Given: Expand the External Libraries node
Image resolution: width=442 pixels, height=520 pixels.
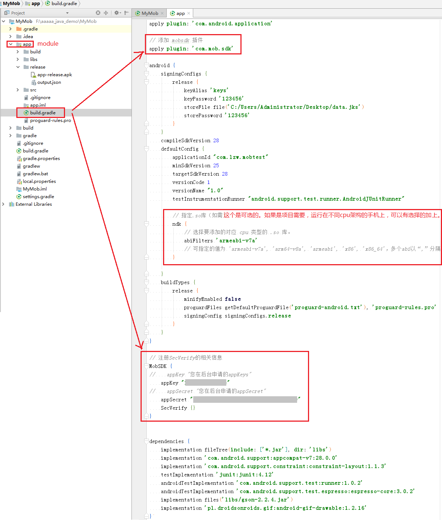Looking at the screenshot, I should point(4,204).
